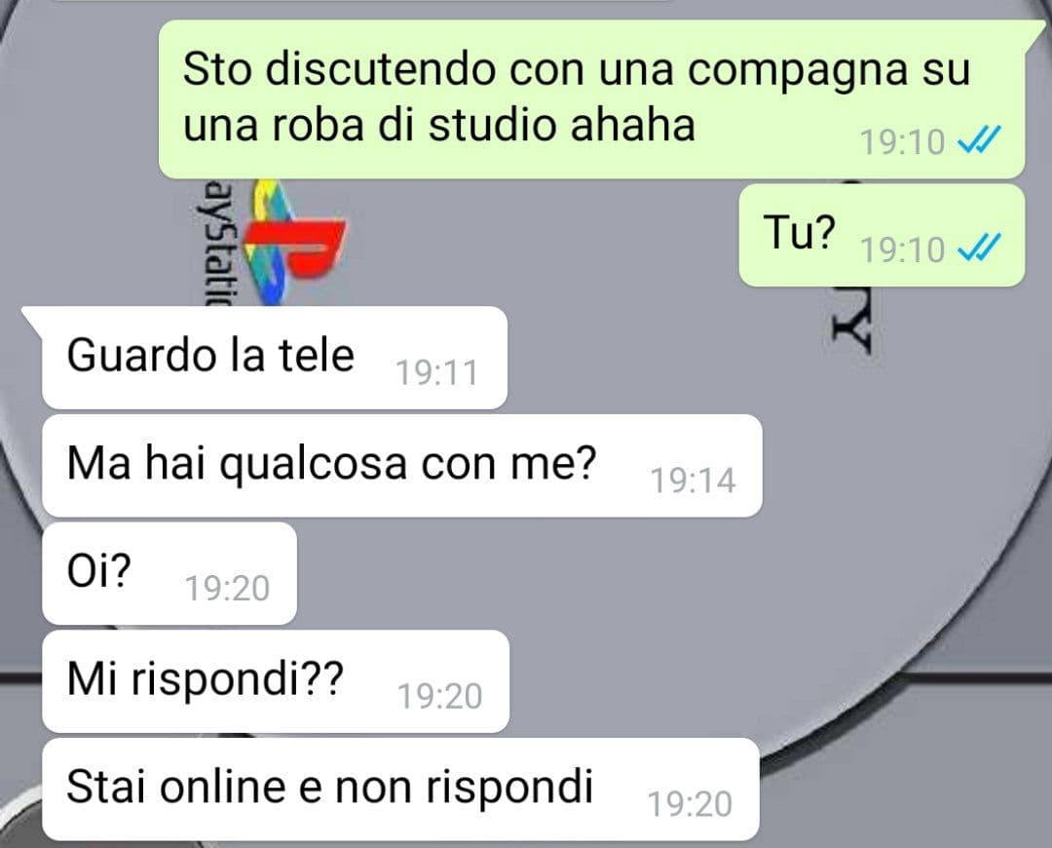Select the 'Oi?' message bubble
The image size is (1052, 848).
click(x=169, y=573)
